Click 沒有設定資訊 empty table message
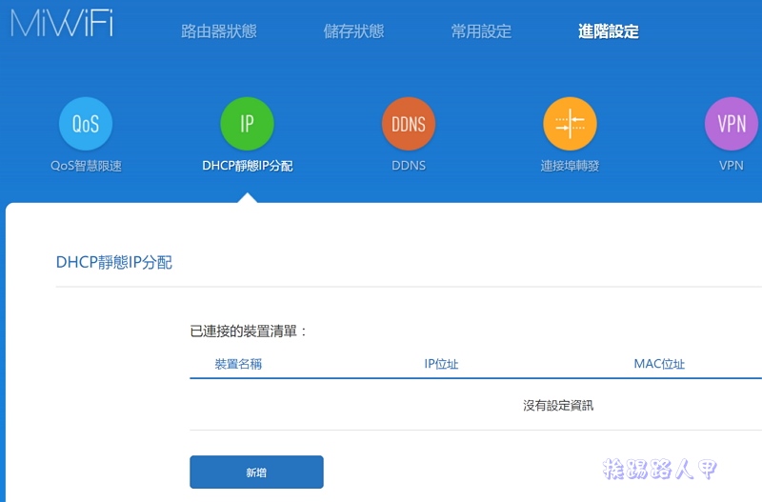This screenshot has height=502, width=762. 558,405
